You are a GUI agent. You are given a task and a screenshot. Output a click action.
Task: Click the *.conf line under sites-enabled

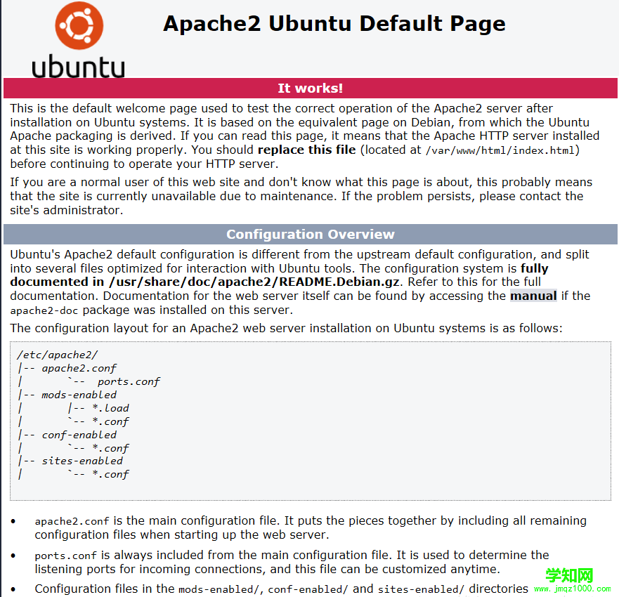coord(110,474)
